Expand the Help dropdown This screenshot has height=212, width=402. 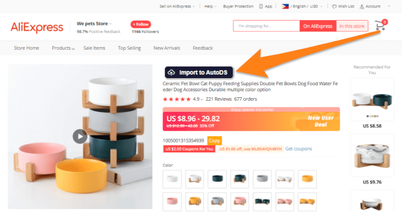coord(210,7)
